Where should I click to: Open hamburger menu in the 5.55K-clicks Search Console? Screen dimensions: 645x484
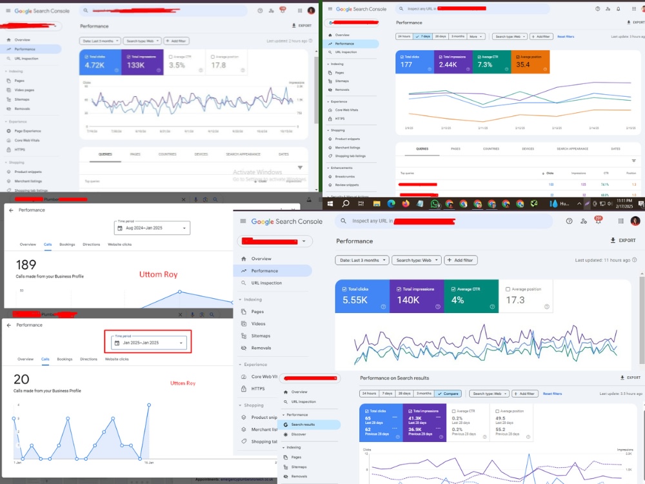(x=243, y=221)
